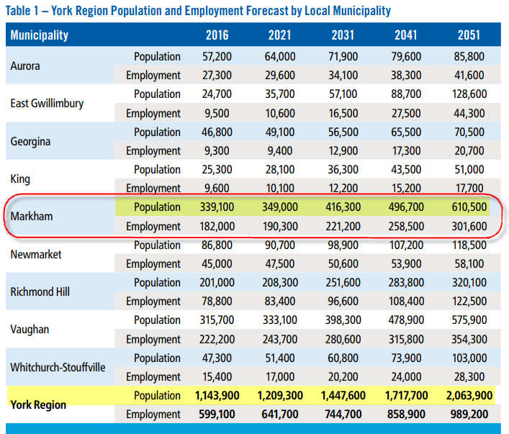
Task: Select Newmarket population value 86,800
Action: 217,245
